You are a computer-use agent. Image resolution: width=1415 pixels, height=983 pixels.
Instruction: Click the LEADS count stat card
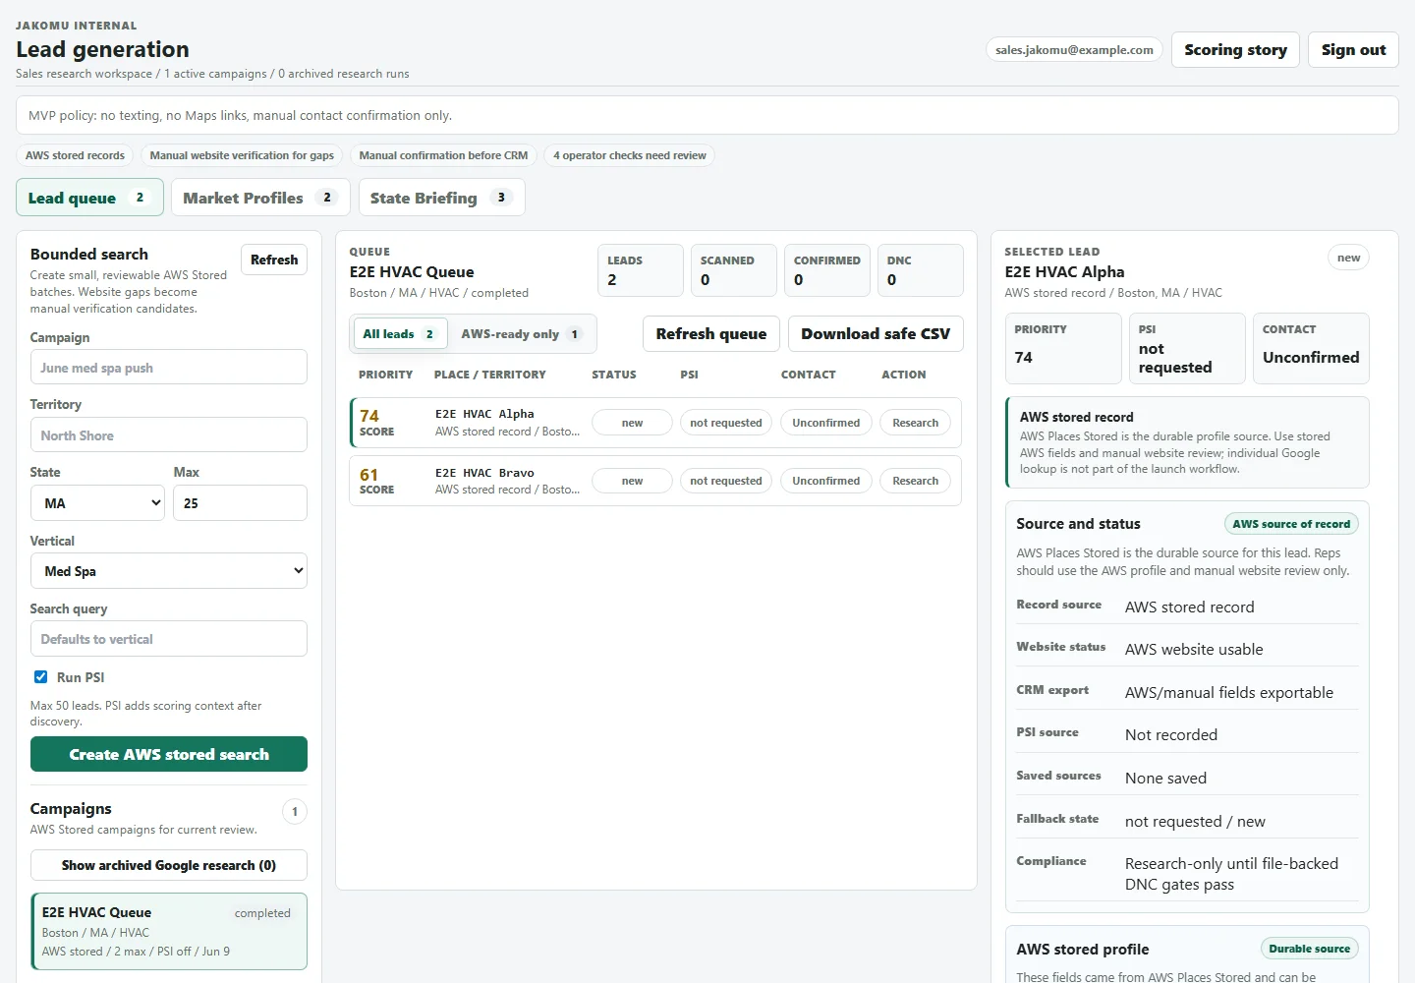[x=641, y=270]
